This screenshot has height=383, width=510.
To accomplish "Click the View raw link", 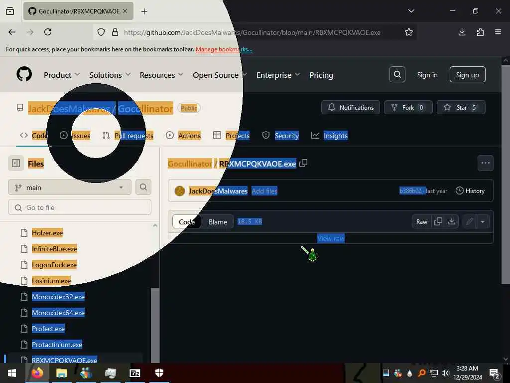I will pyautogui.click(x=331, y=238).
